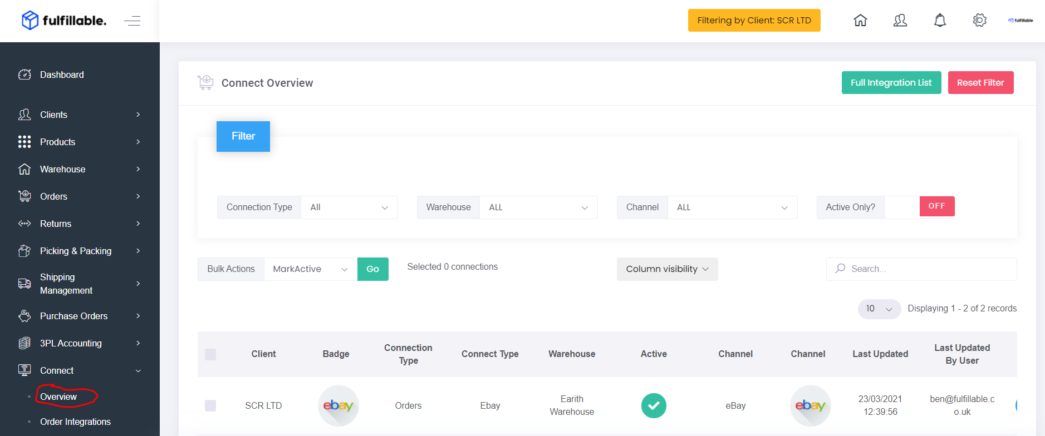Collapse the Connect menu chevron
Screen dimensions: 1045x436
(x=138, y=371)
